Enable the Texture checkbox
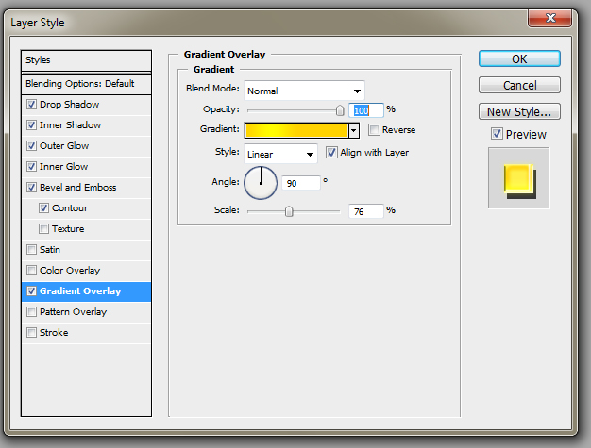The width and height of the screenshot is (591, 448). (43, 228)
